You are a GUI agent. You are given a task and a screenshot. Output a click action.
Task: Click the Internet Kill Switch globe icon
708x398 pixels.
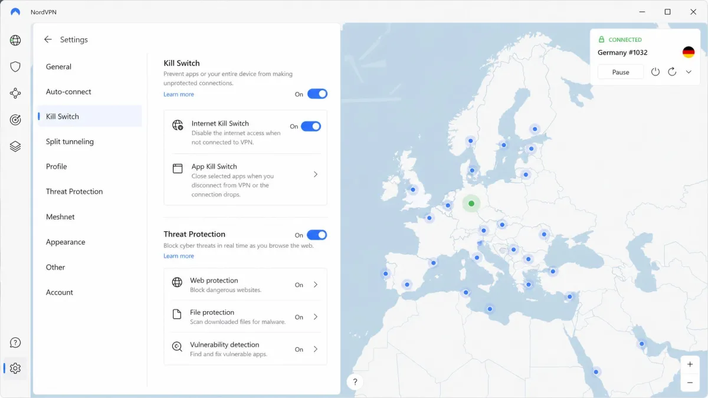click(178, 125)
